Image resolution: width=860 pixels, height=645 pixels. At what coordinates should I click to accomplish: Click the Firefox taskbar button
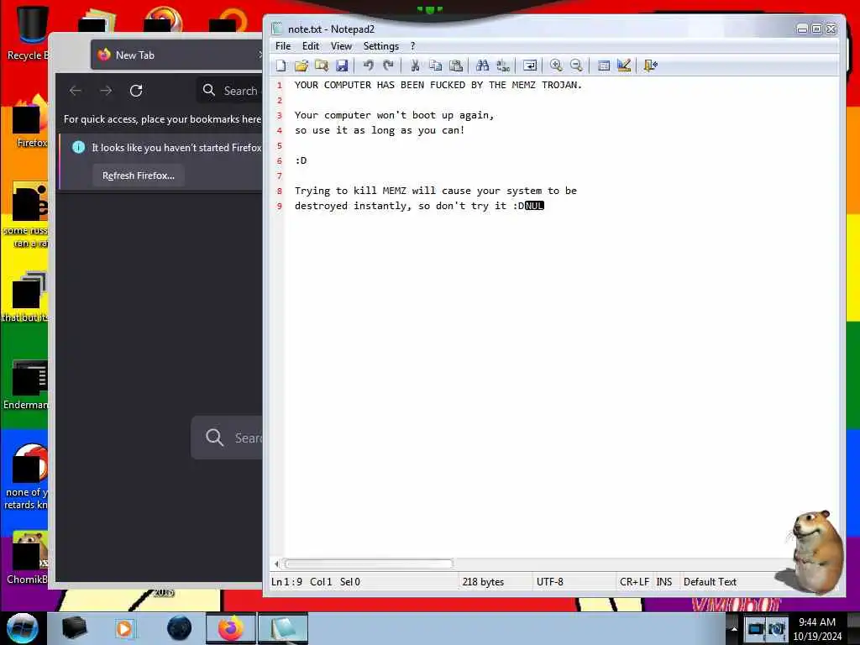(x=230, y=628)
